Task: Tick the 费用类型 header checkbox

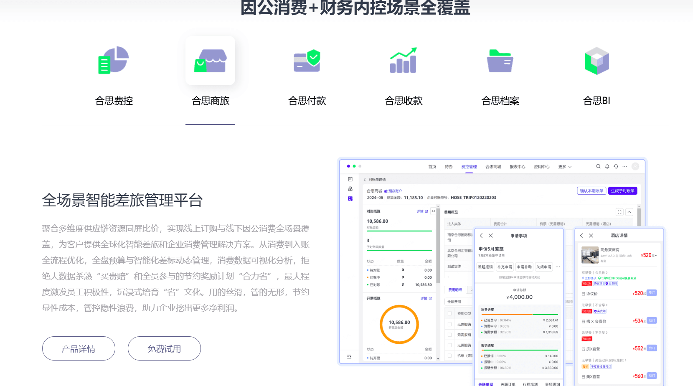Action: (x=449, y=313)
